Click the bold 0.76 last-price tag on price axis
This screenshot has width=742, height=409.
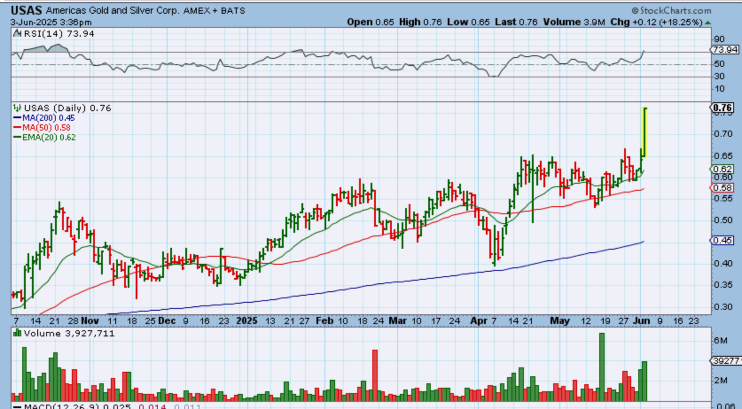[x=723, y=108]
